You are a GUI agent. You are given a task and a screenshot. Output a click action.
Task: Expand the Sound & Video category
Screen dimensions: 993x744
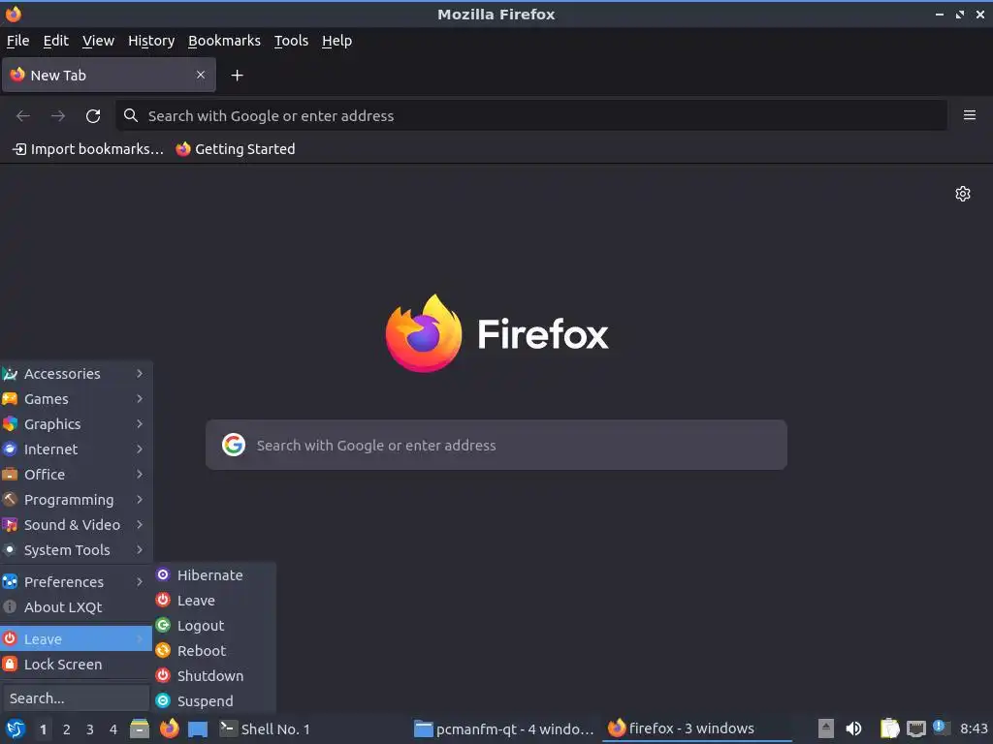coord(76,525)
